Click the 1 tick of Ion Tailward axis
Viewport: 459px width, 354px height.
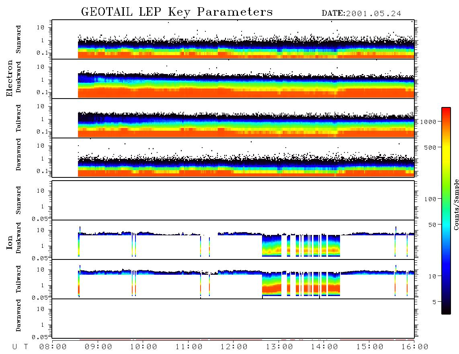[43, 286]
